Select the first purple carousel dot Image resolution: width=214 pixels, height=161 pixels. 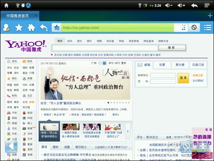click(x=108, y=103)
